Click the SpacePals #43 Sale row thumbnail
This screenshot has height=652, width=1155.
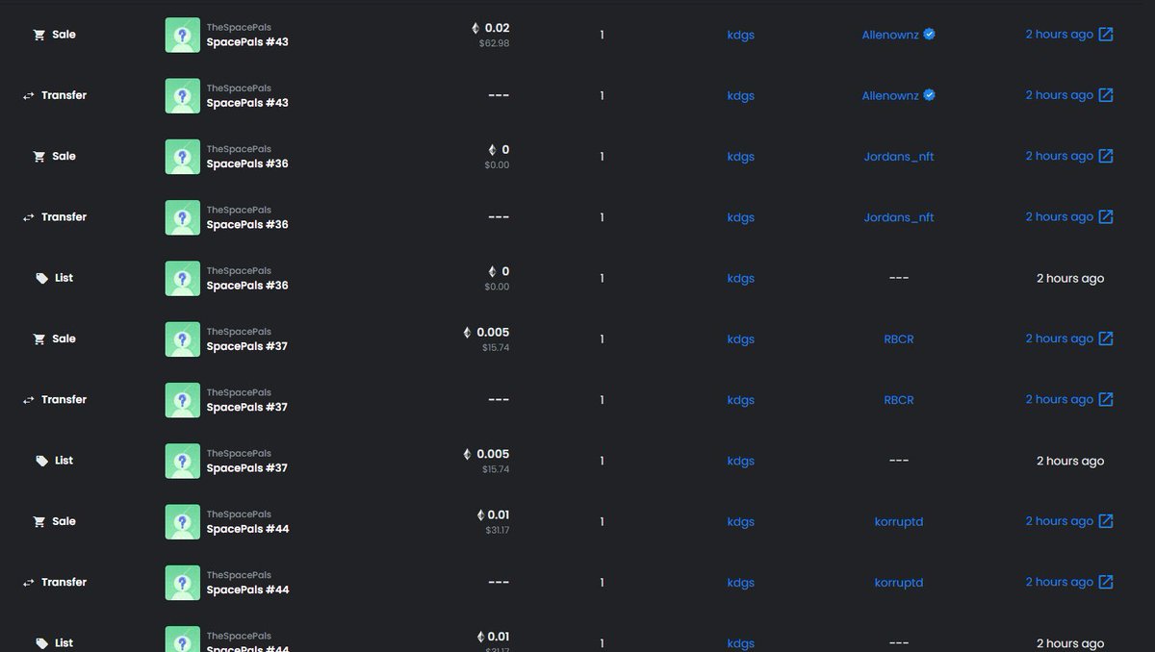tap(183, 35)
